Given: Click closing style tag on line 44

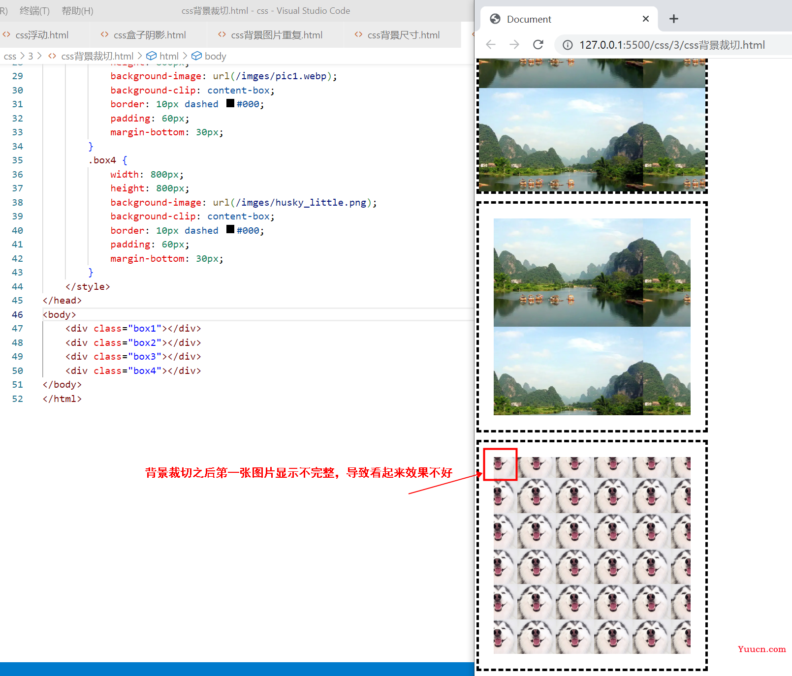Looking at the screenshot, I should (x=88, y=286).
